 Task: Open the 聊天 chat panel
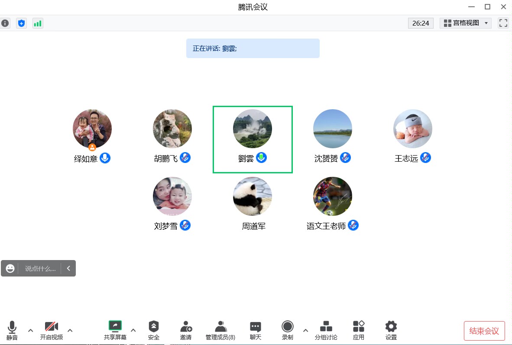click(255, 331)
